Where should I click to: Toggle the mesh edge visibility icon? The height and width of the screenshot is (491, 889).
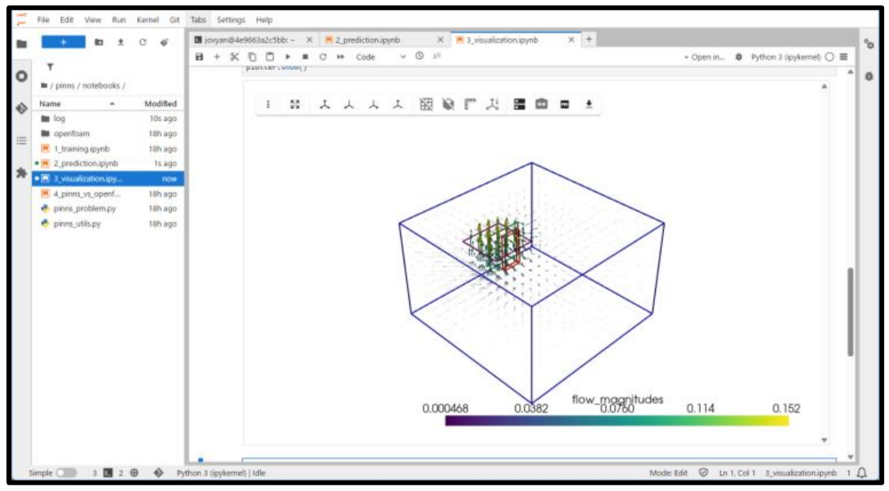pyautogui.click(x=426, y=105)
